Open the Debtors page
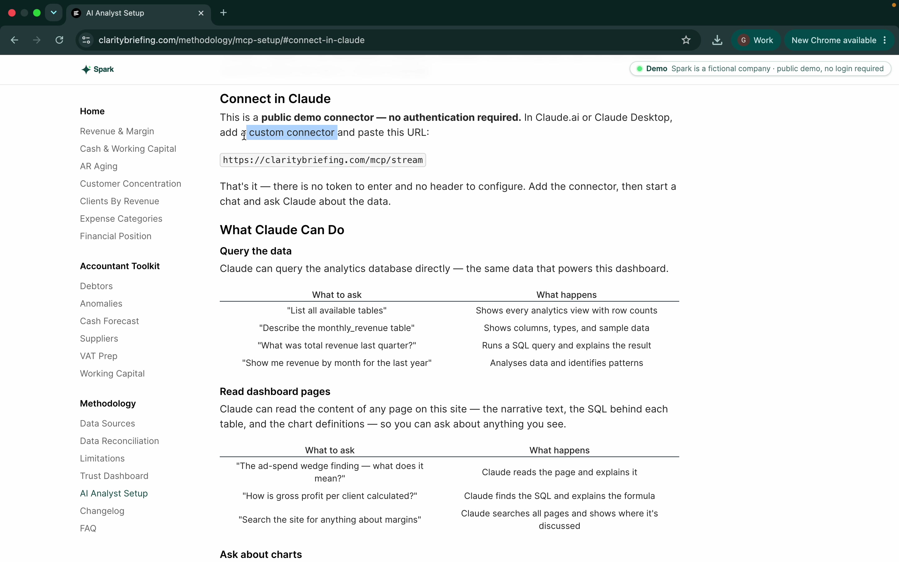This screenshot has height=562, width=899. point(96,286)
